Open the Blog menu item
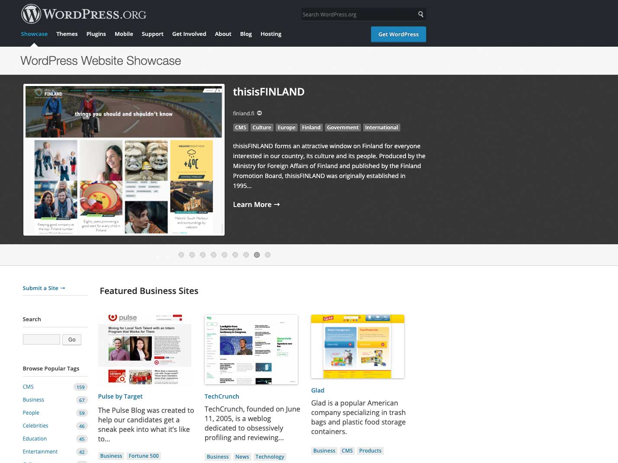 click(246, 34)
